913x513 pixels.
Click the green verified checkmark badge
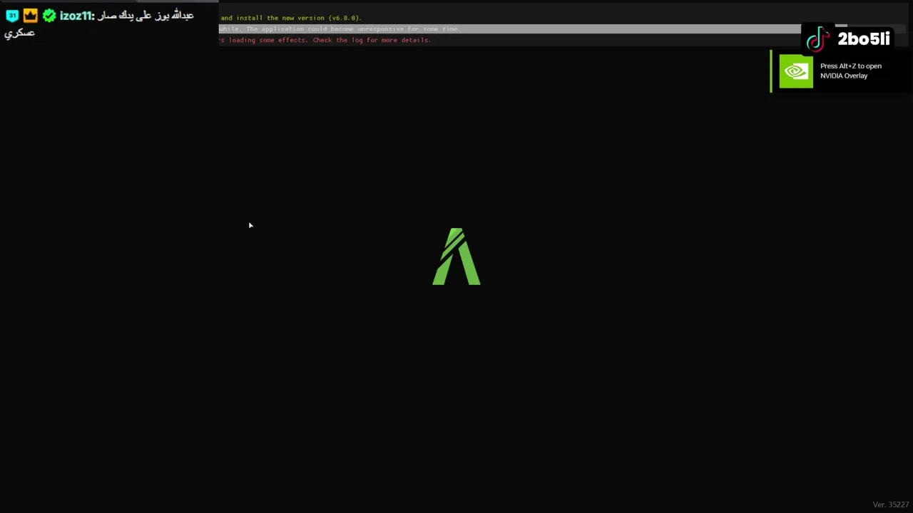[49, 15]
